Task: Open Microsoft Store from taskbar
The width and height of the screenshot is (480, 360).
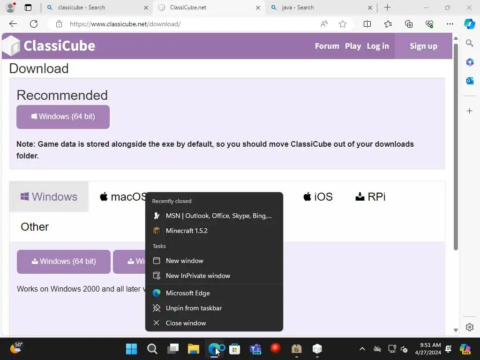Action: click(x=234, y=349)
